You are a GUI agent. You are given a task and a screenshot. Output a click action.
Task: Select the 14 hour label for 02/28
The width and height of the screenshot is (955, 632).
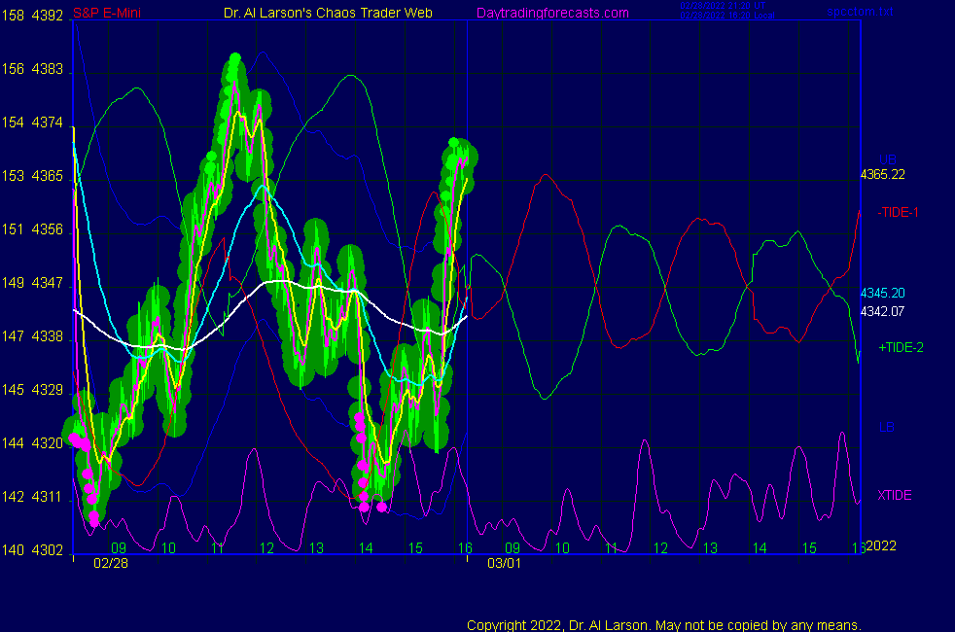pyautogui.click(x=366, y=548)
